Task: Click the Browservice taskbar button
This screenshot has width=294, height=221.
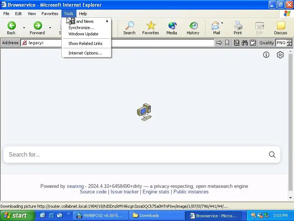Action: coord(214,215)
